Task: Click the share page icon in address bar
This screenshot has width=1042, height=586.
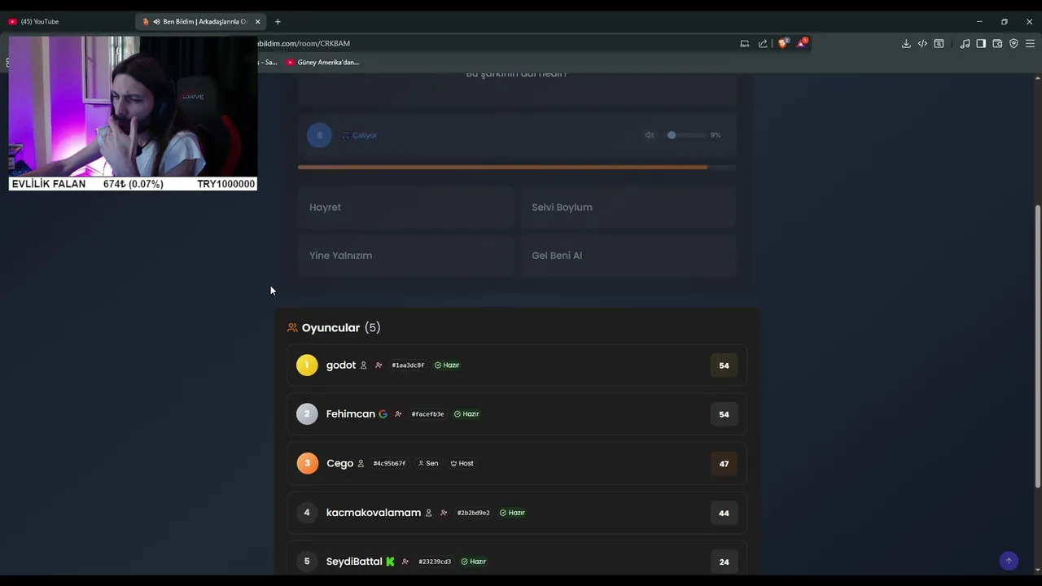Action: click(763, 44)
